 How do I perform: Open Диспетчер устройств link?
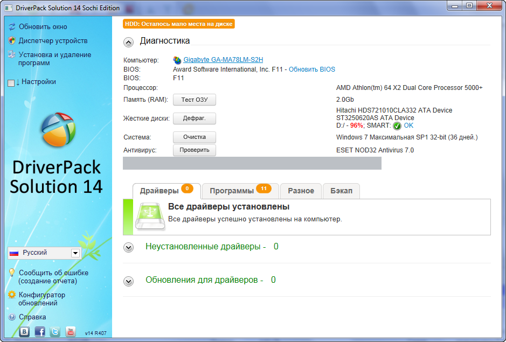53,40
